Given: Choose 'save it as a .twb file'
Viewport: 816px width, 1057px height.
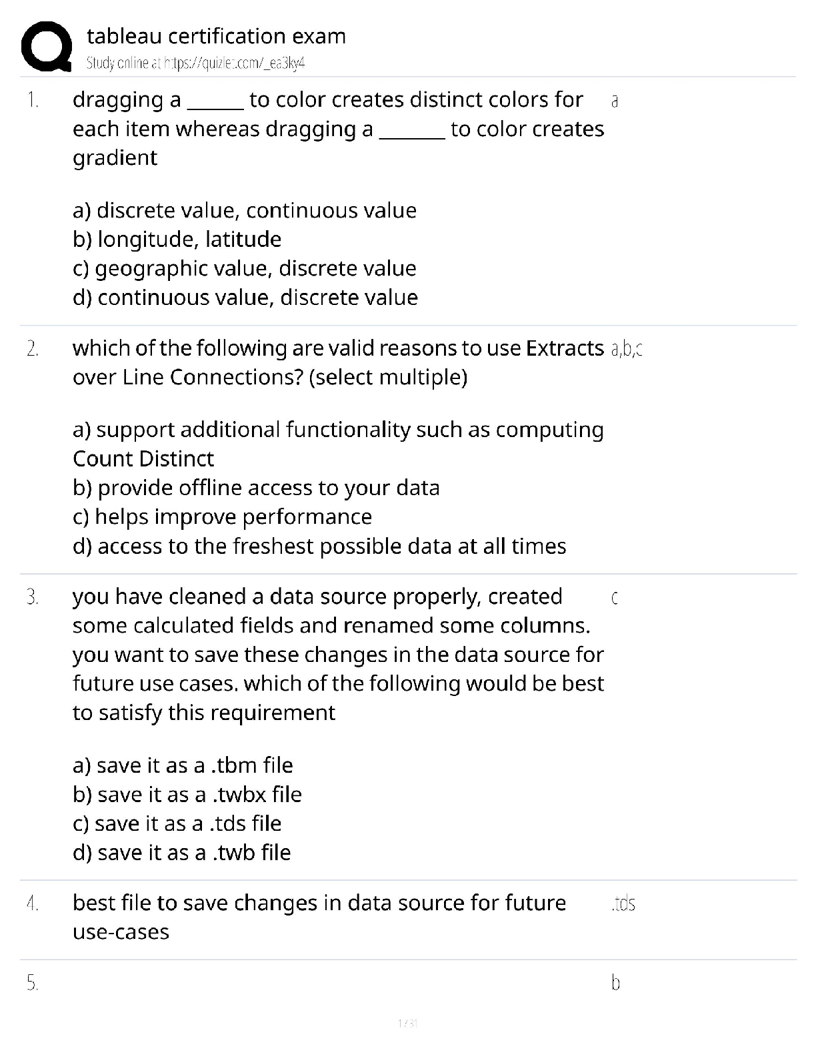Looking at the screenshot, I should (181, 853).
